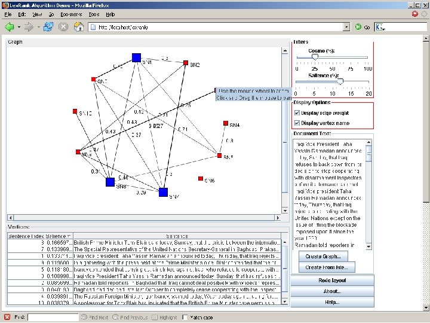Click the graph horizontal scroll left arrow
Image resolution: width=430 pixels, height=323 pixels.
(10, 218)
